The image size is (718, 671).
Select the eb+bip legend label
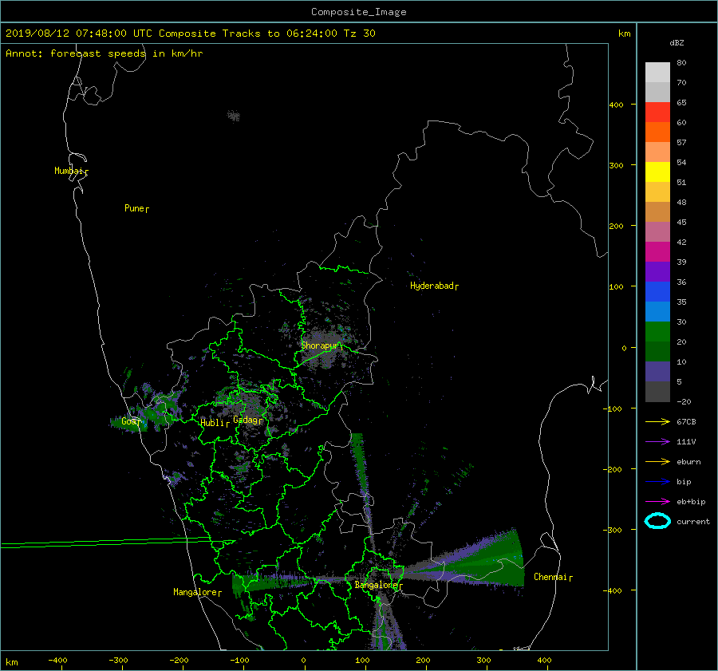[x=691, y=502]
